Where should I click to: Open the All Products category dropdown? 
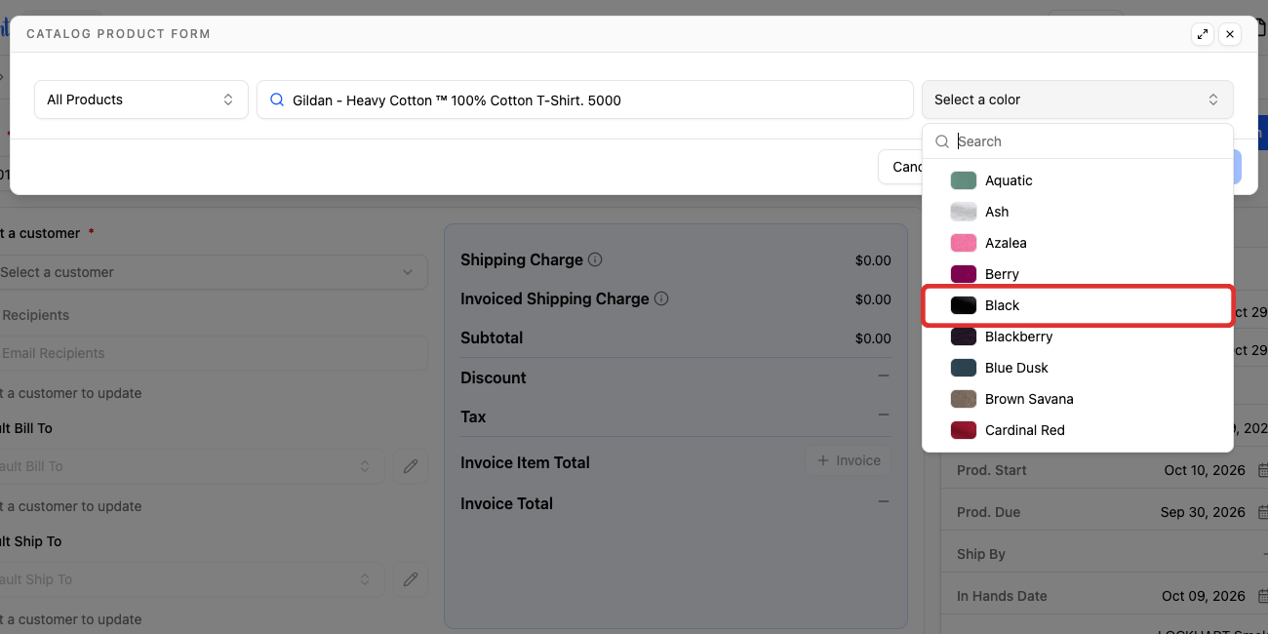point(141,99)
